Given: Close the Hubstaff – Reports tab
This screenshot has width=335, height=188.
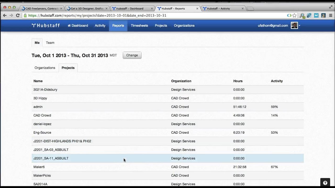Looking at the screenshot, I should pos(197,9).
